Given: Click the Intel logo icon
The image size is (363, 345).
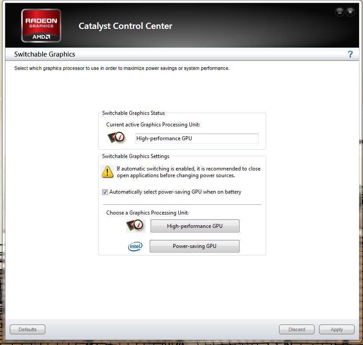Looking at the screenshot, I should pos(135,246).
